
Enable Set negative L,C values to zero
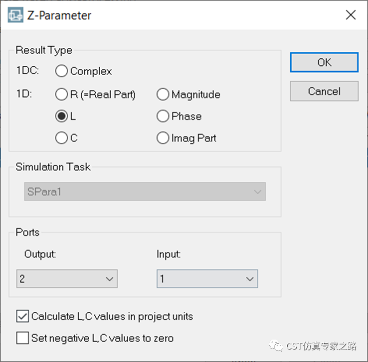pyautogui.click(x=23, y=338)
